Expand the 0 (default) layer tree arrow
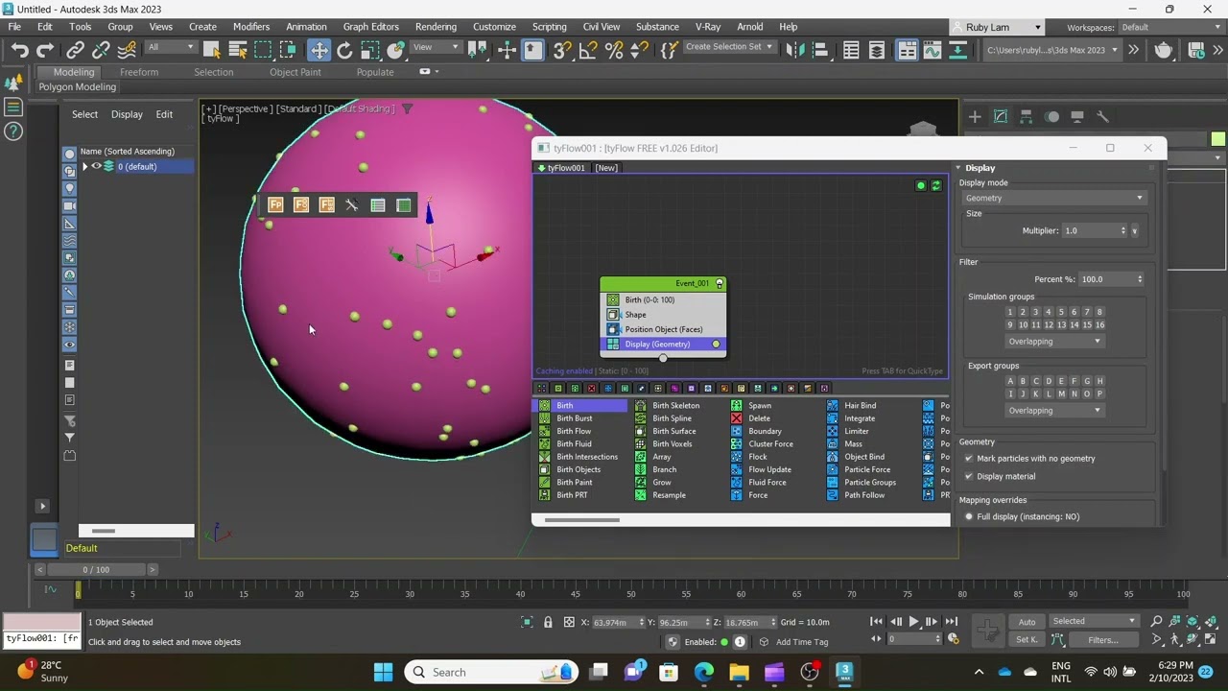1228x691 pixels. tap(84, 166)
